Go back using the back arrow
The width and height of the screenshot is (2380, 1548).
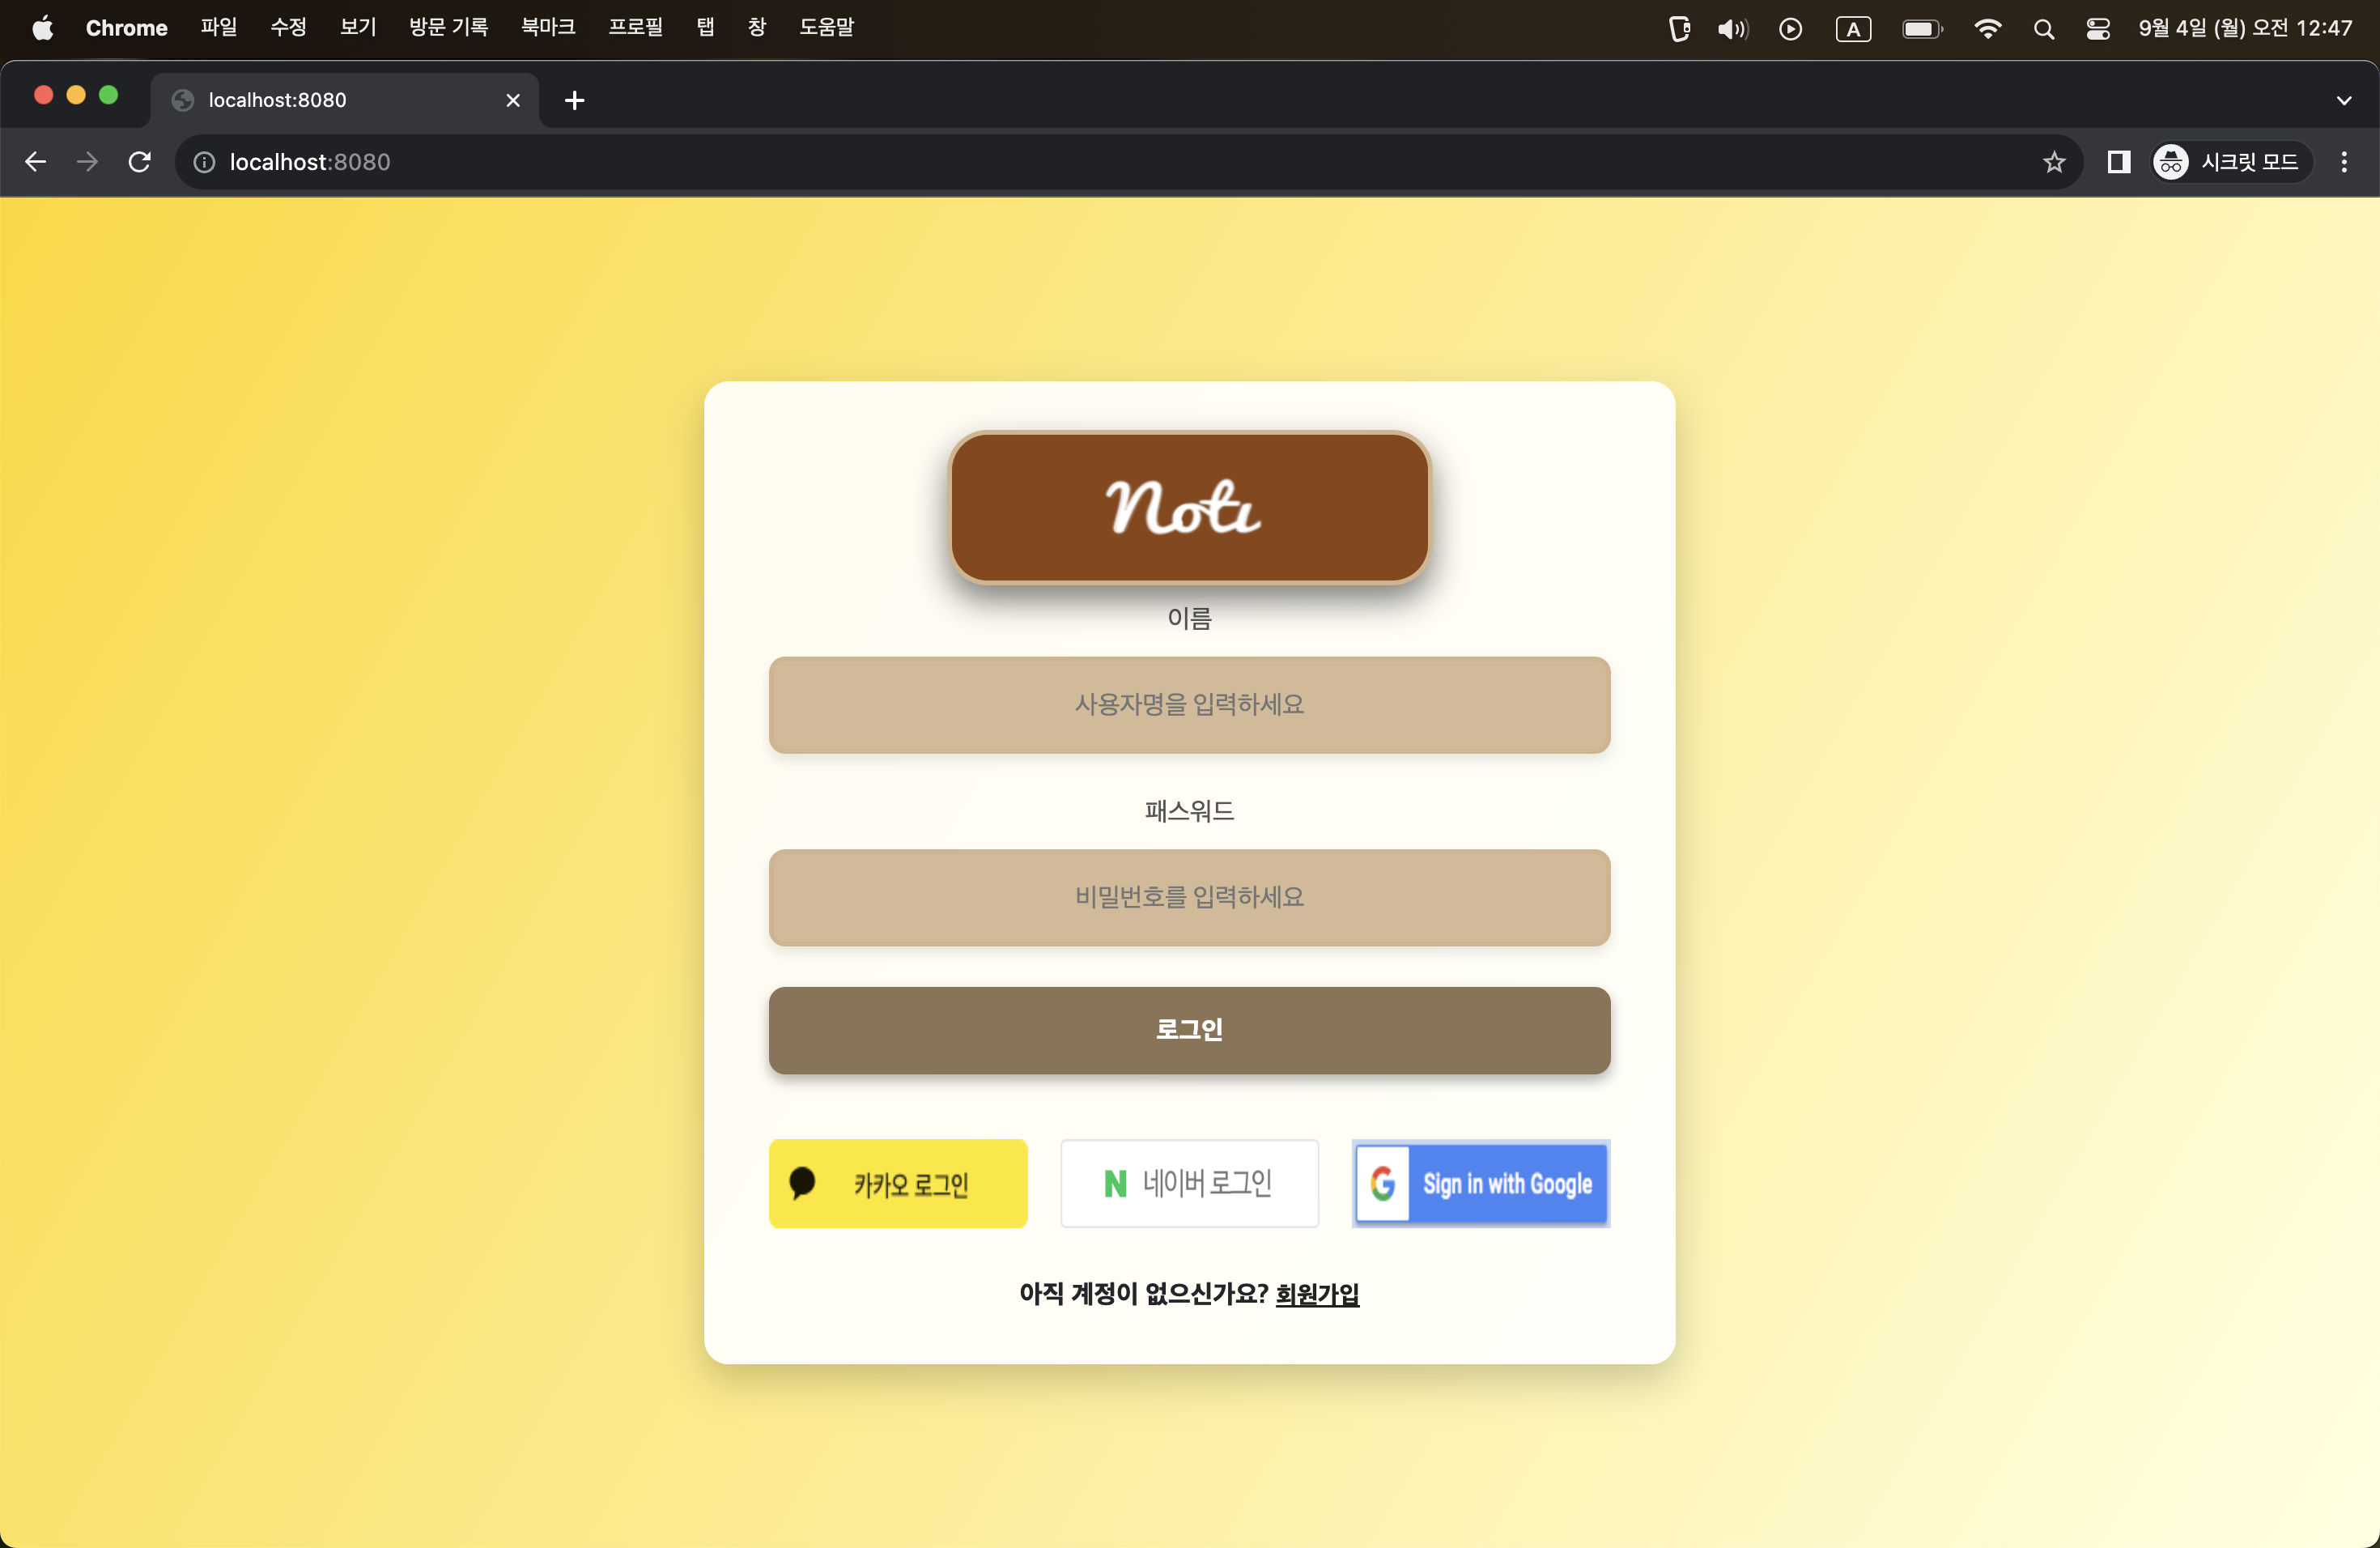[36, 162]
